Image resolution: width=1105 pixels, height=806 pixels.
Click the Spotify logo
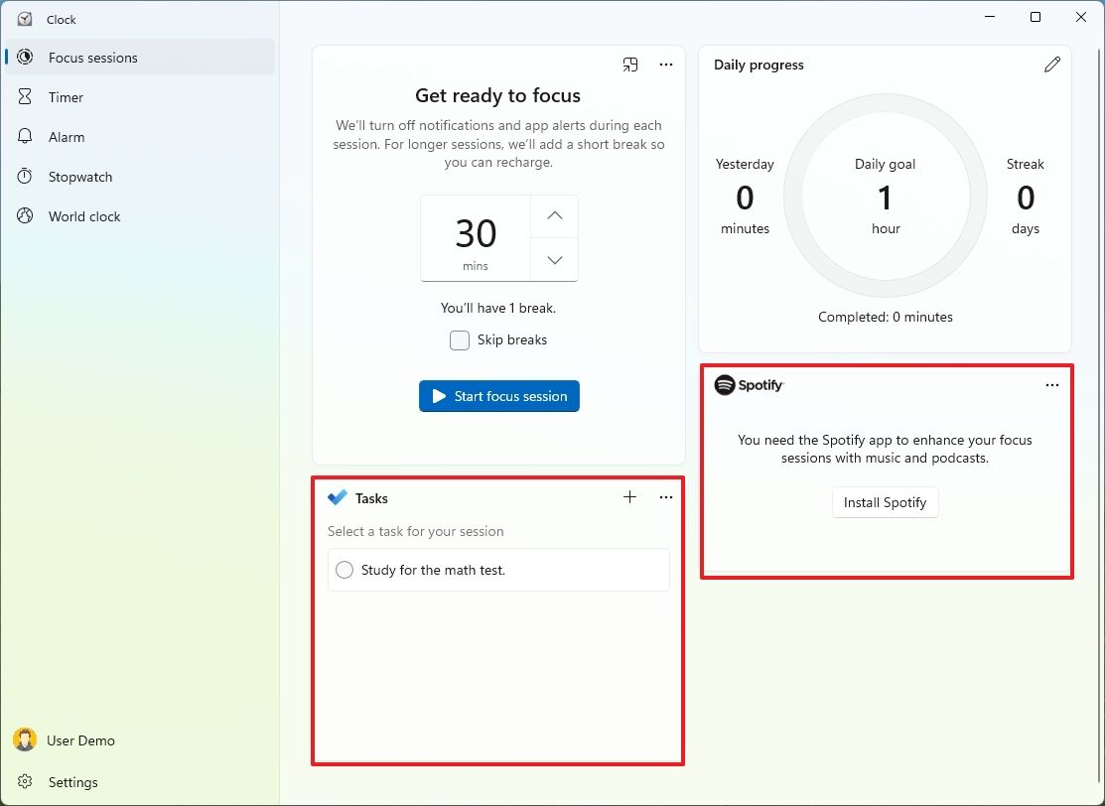pyautogui.click(x=750, y=385)
